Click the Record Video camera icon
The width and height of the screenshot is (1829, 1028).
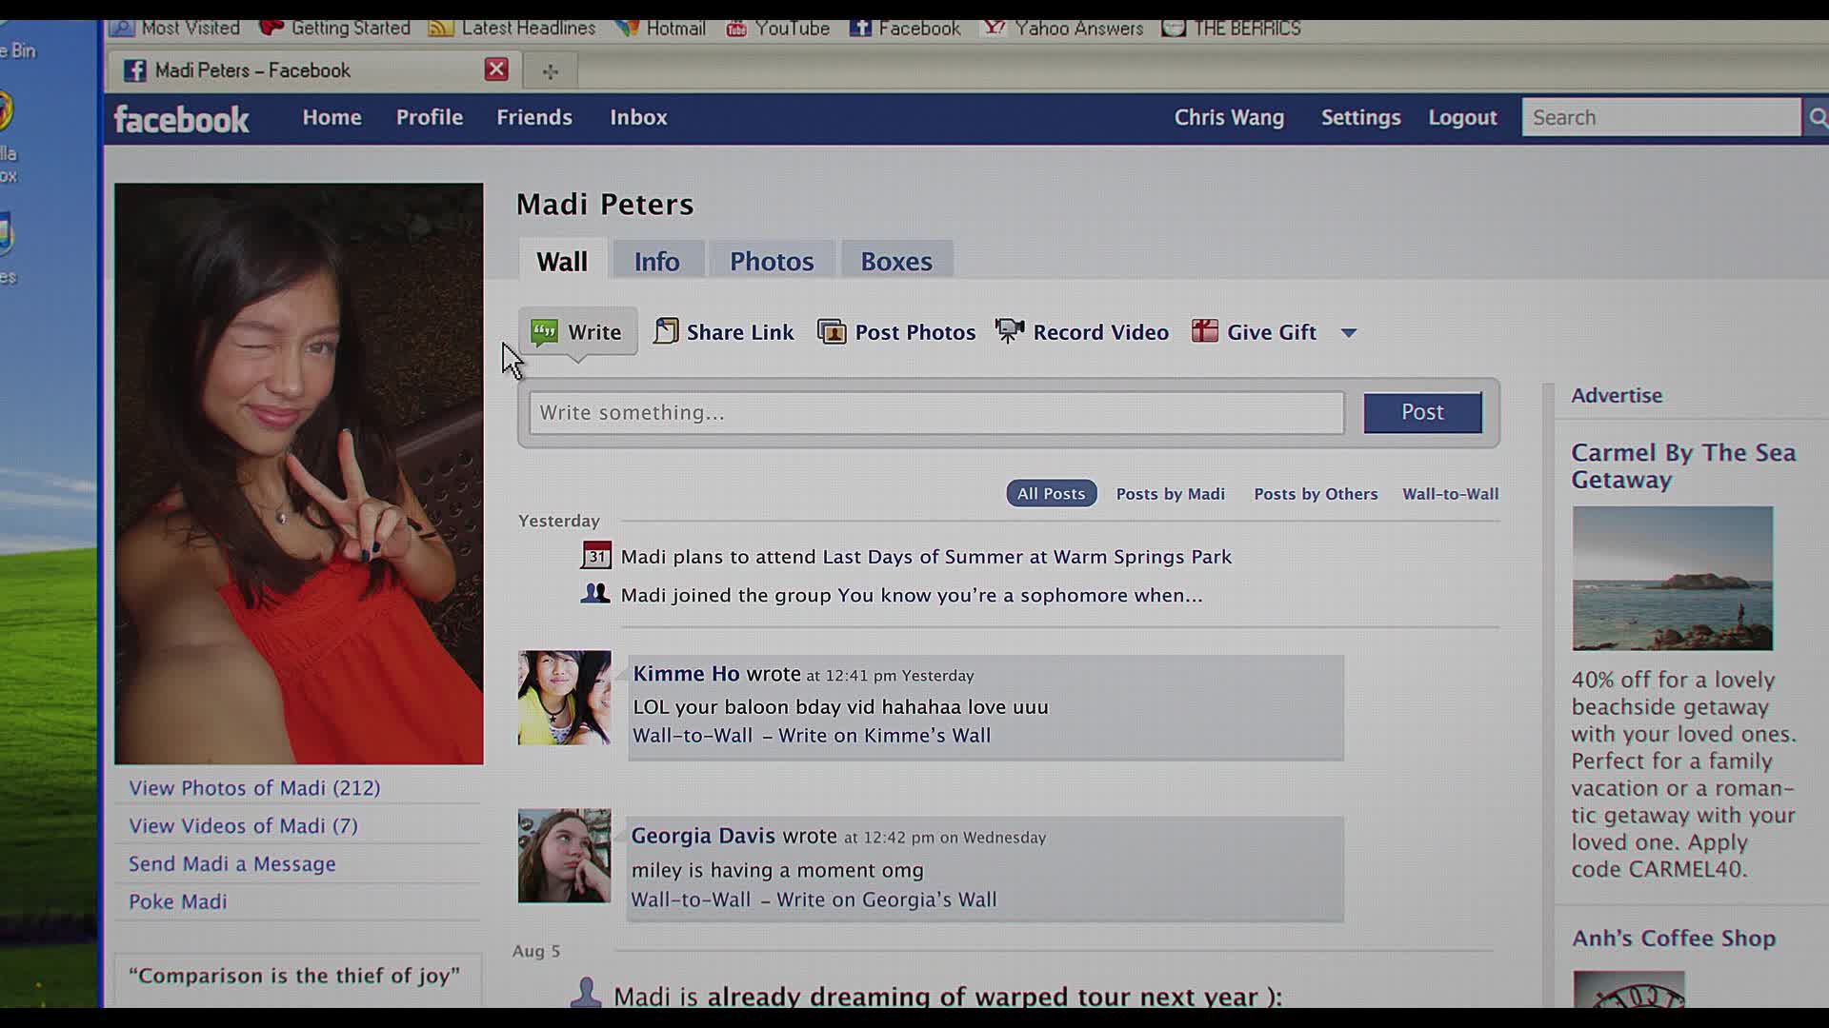pyautogui.click(x=1010, y=330)
